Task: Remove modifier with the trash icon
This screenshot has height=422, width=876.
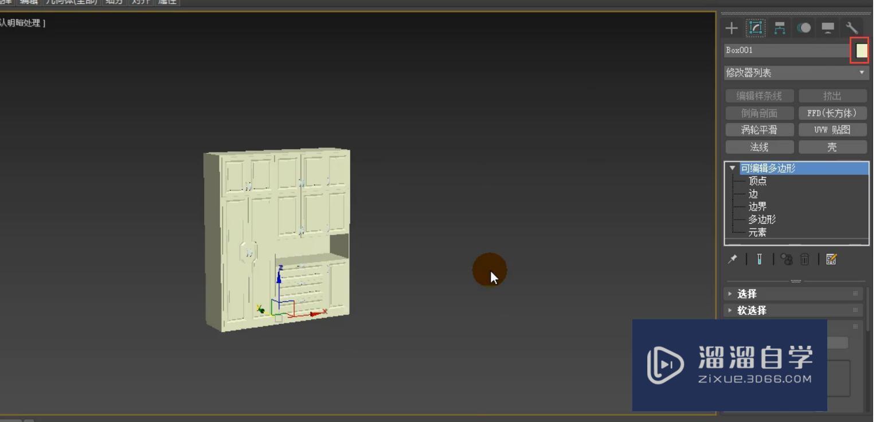Action: pos(804,259)
